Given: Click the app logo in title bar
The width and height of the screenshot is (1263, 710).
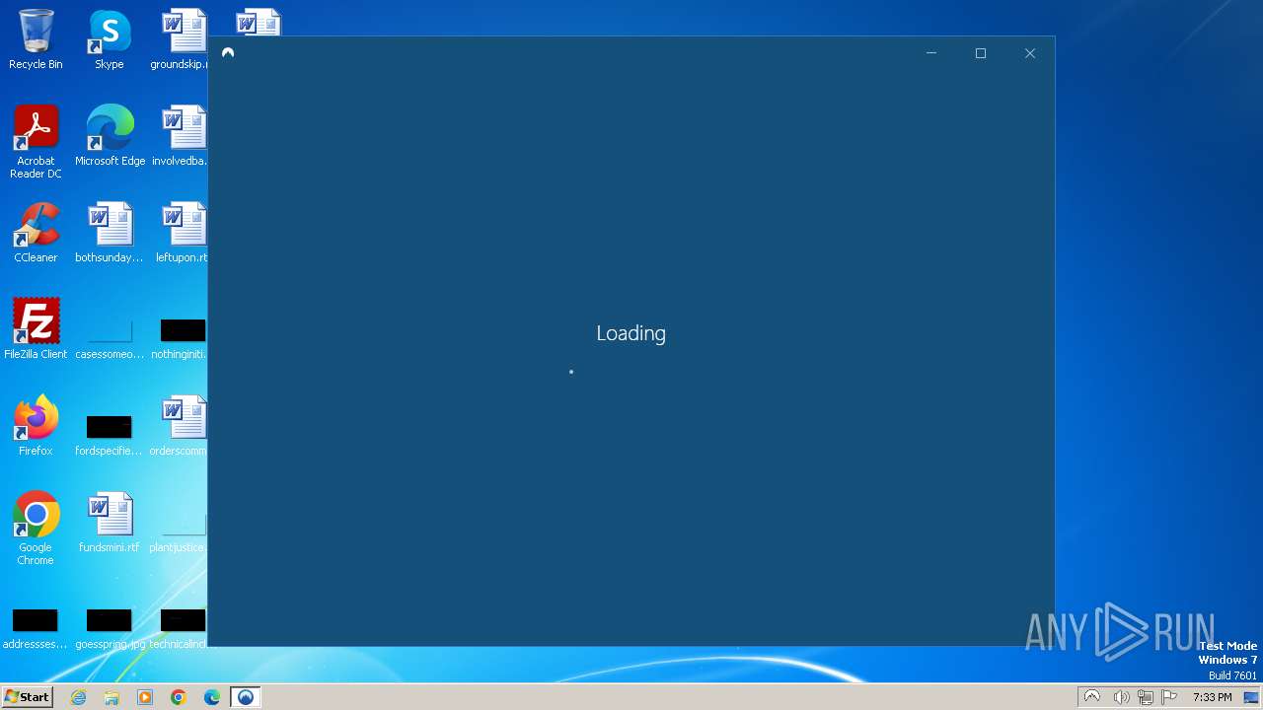Looking at the screenshot, I should (228, 53).
